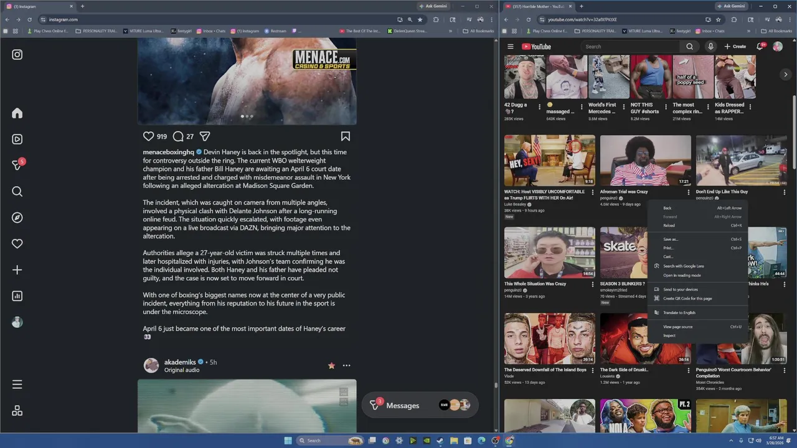This screenshot has width=797, height=448.
Task: Click the star icon on akademiks post
Action: click(x=331, y=366)
